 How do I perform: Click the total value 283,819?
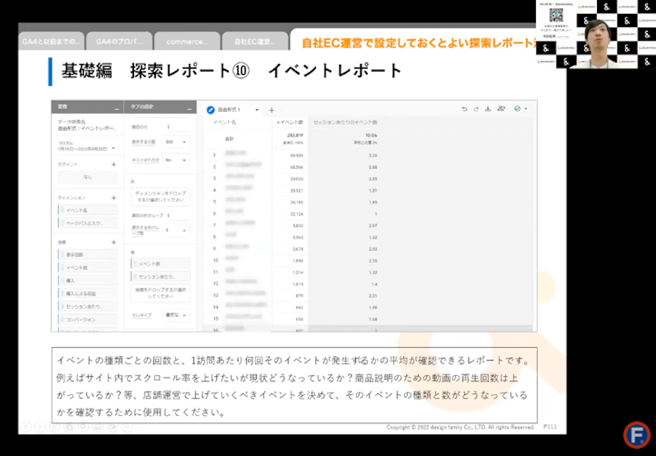coord(295,135)
